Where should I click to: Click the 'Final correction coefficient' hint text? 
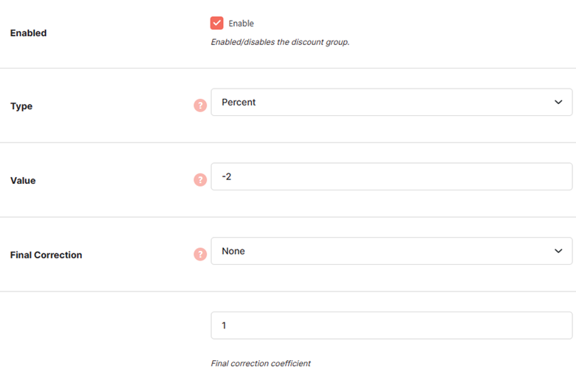click(261, 364)
